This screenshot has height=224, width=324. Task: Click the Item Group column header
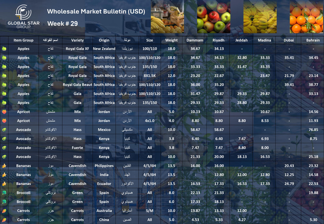point(23,40)
